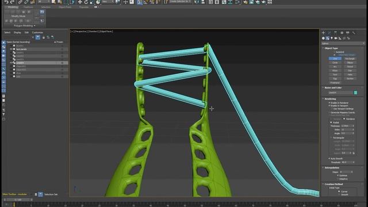Click the Align tool icon
The image size is (368, 207).
coord(203,2)
